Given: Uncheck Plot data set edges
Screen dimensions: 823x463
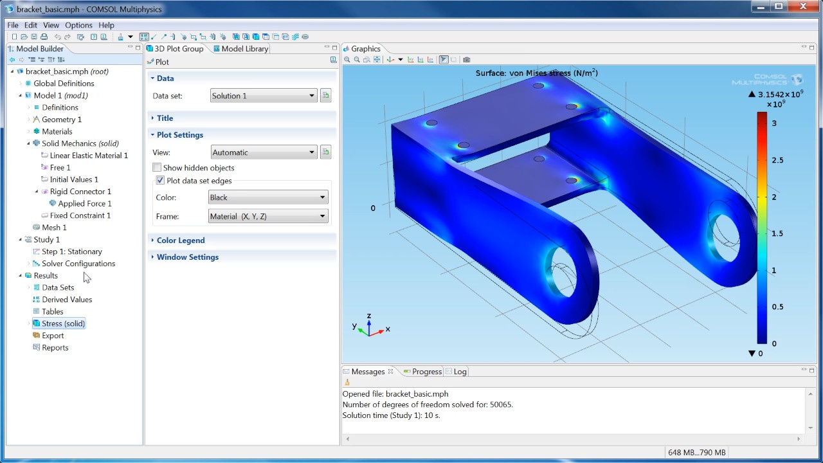Looking at the screenshot, I should [x=161, y=181].
